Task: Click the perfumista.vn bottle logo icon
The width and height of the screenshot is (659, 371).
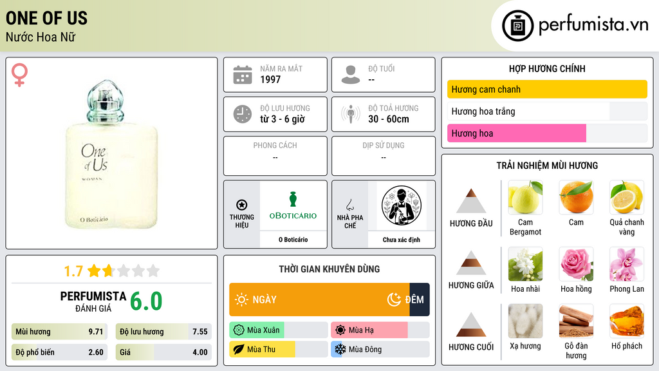Action: point(517,26)
